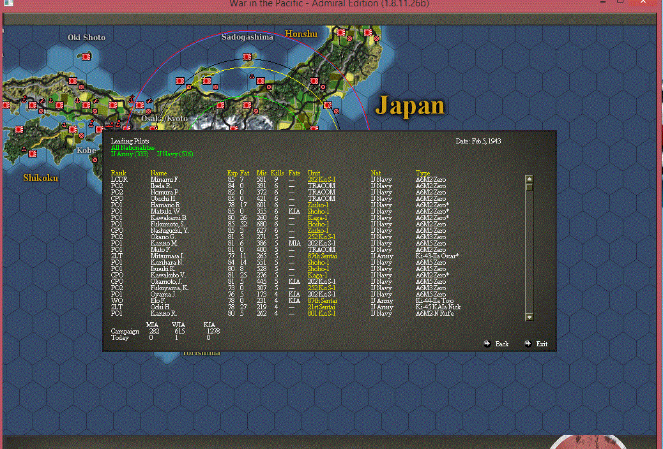Viewport: 663px width, 449px height.
Task: Click Campaign MIA total 282
Action: pyautogui.click(x=154, y=331)
